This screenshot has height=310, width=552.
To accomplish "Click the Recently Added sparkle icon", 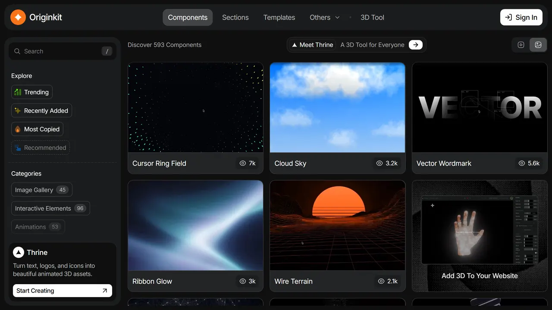I will coord(18,111).
